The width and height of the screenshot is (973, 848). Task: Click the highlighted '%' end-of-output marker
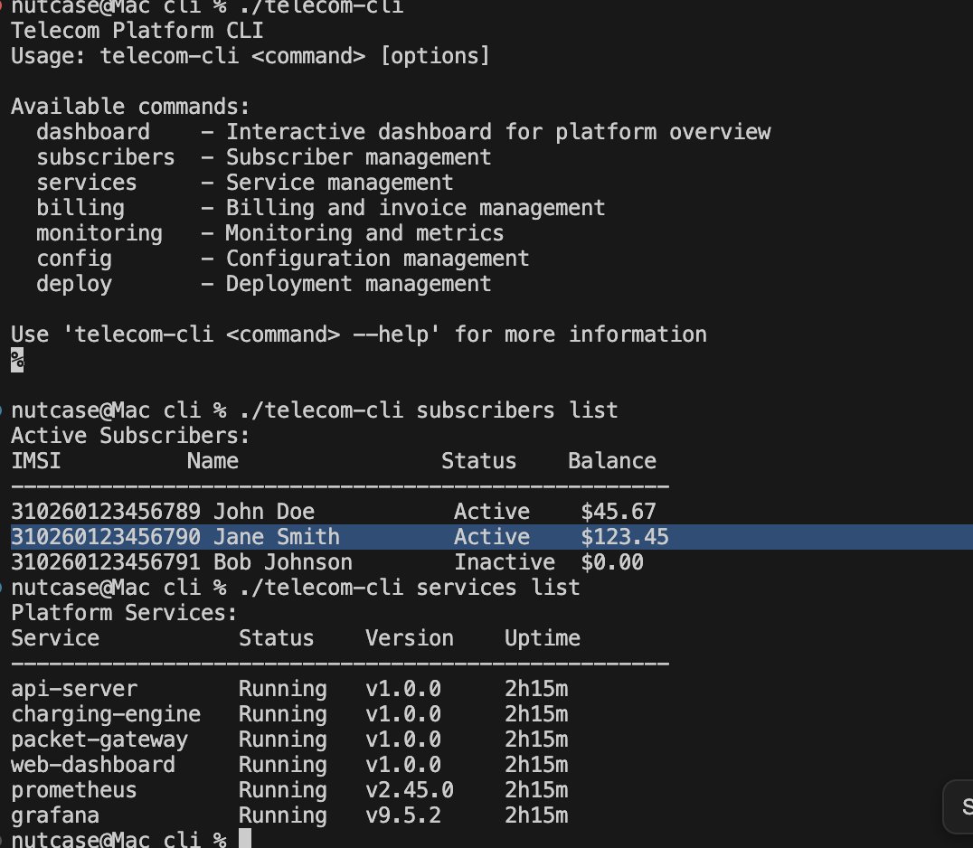pos(17,360)
